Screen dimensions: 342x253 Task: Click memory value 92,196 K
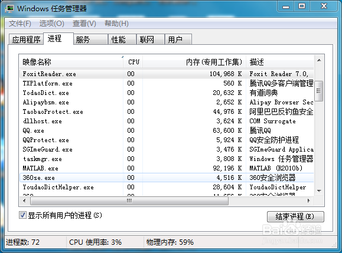227,168
